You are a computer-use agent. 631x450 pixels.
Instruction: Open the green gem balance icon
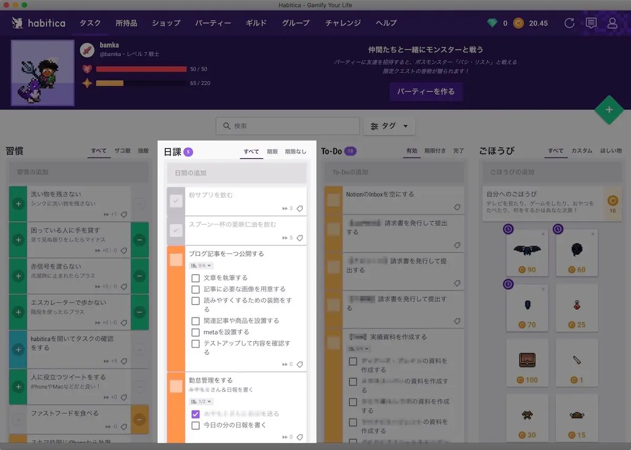pos(492,23)
